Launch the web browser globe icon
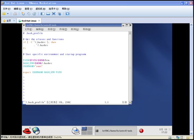Screen dimensions: 194x140 click(x=36, y=131)
